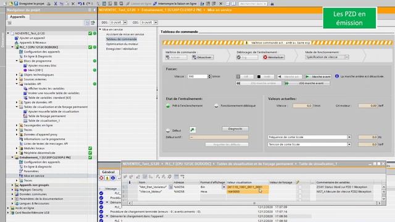The image size is (395, 222).
Task: Open Mode de fonctionnement dropdown
Action: [347, 57]
